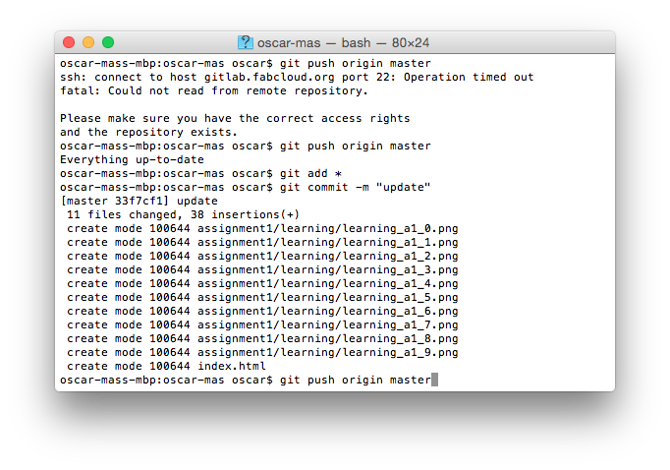Click the folder proxy icon in the title bar
The width and height of the screenshot is (670, 470).
[x=246, y=43]
